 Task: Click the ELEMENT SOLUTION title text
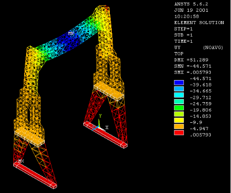click(x=199, y=23)
